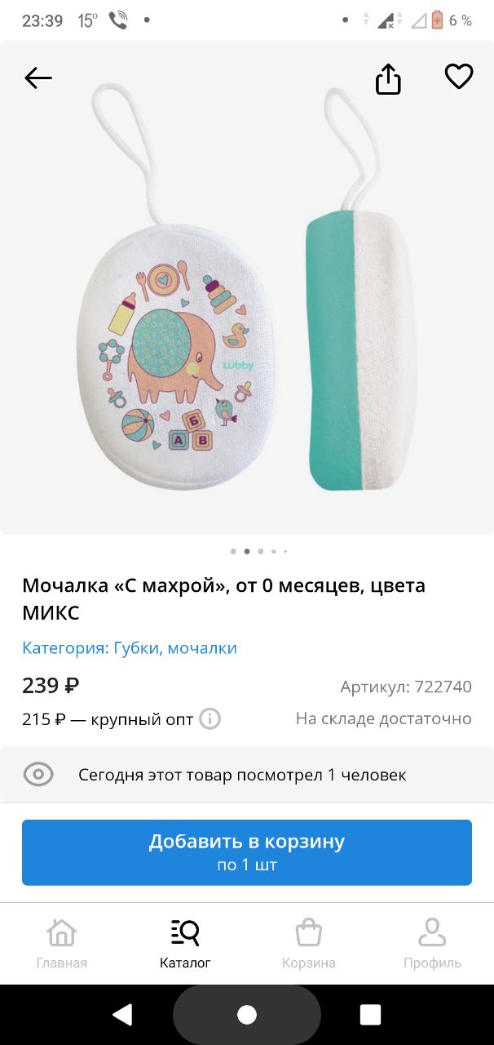Toggle the heart favorite icon
Viewport: 494px width, 1045px height.
tap(459, 77)
